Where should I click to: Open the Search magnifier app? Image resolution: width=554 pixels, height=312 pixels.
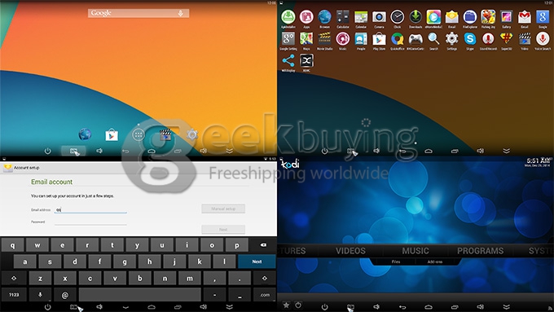[433, 39]
